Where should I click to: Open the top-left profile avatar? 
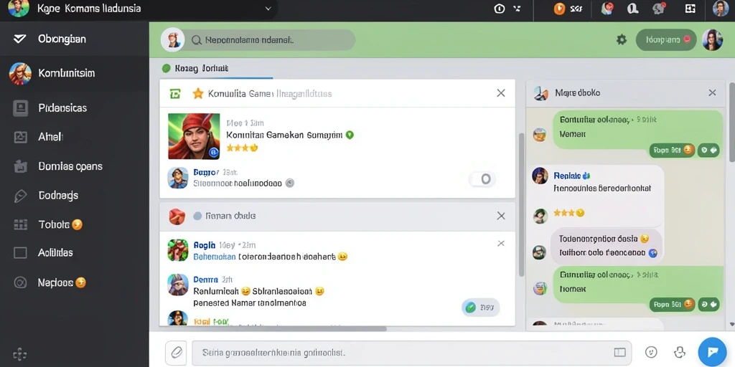19,9
